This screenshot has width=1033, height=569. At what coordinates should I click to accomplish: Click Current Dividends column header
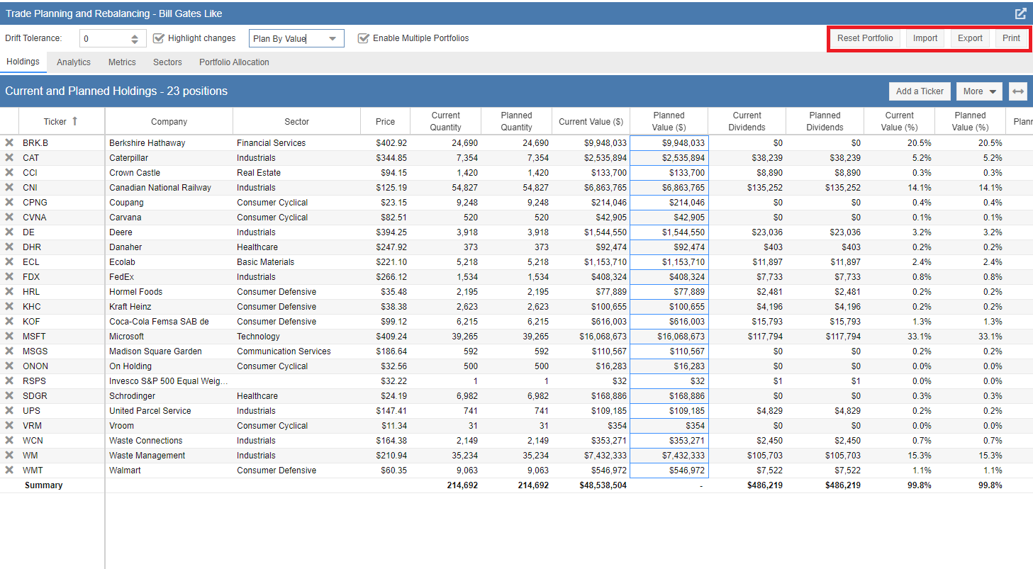(x=747, y=121)
